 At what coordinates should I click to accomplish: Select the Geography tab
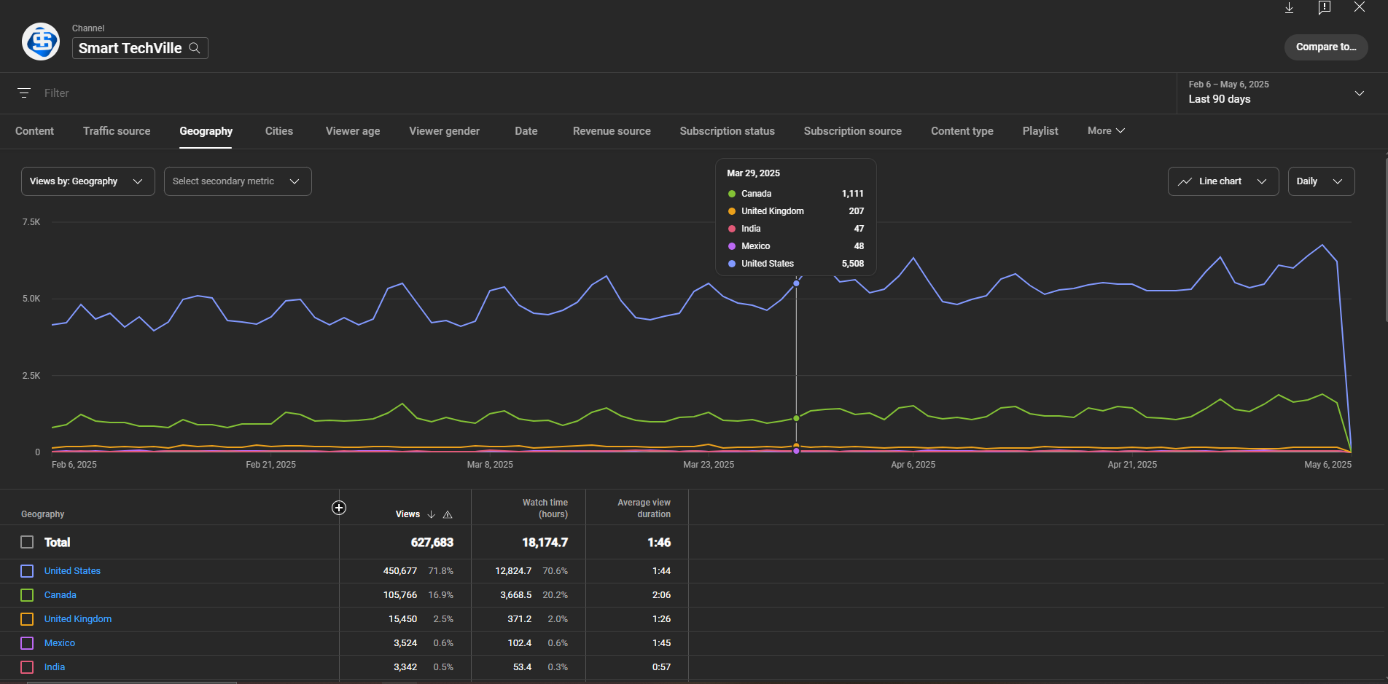pyautogui.click(x=206, y=131)
